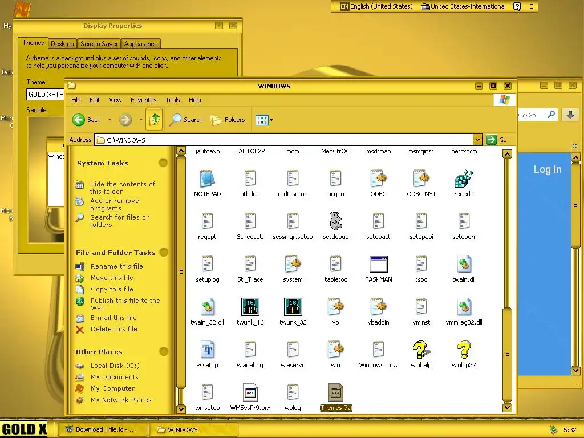
Task: Click Search for files or folders
Action: coord(119,221)
